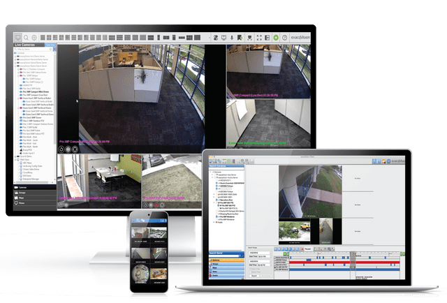Select the single-camera layout grid icon
The image size is (447, 303).
[x=43, y=36]
